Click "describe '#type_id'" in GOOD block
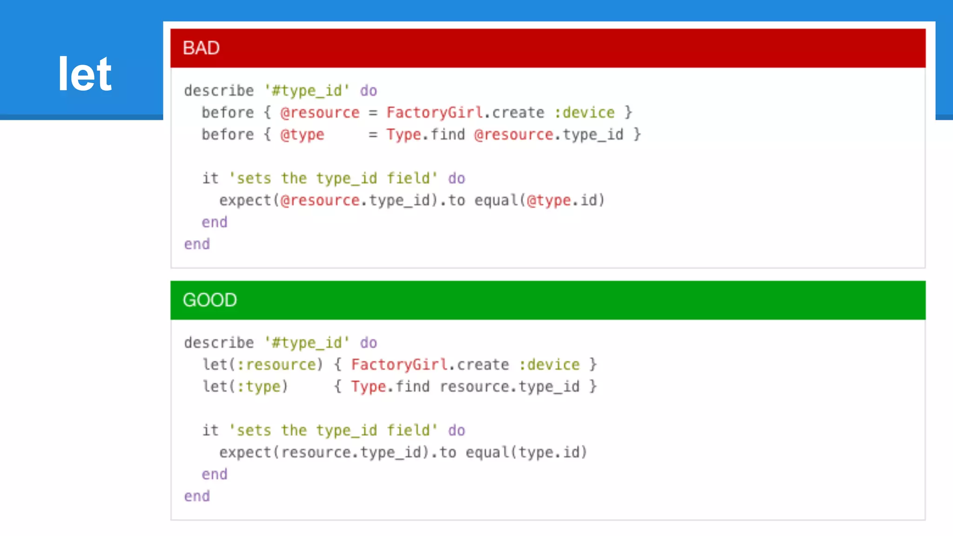 click(x=266, y=343)
